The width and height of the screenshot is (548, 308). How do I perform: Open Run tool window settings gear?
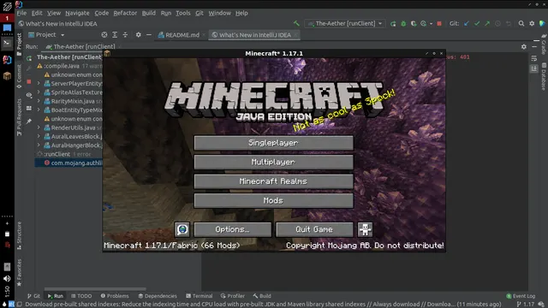click(x=523, y=46)
